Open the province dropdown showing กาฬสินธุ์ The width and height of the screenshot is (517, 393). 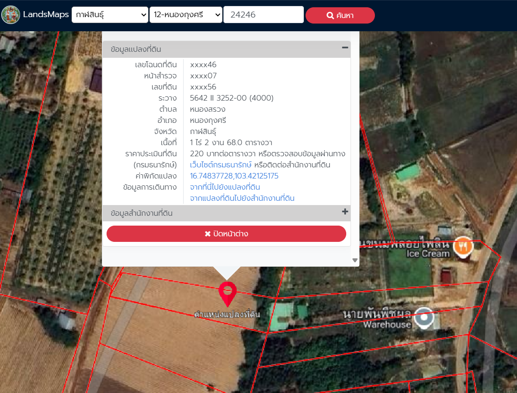pos(110,15)
